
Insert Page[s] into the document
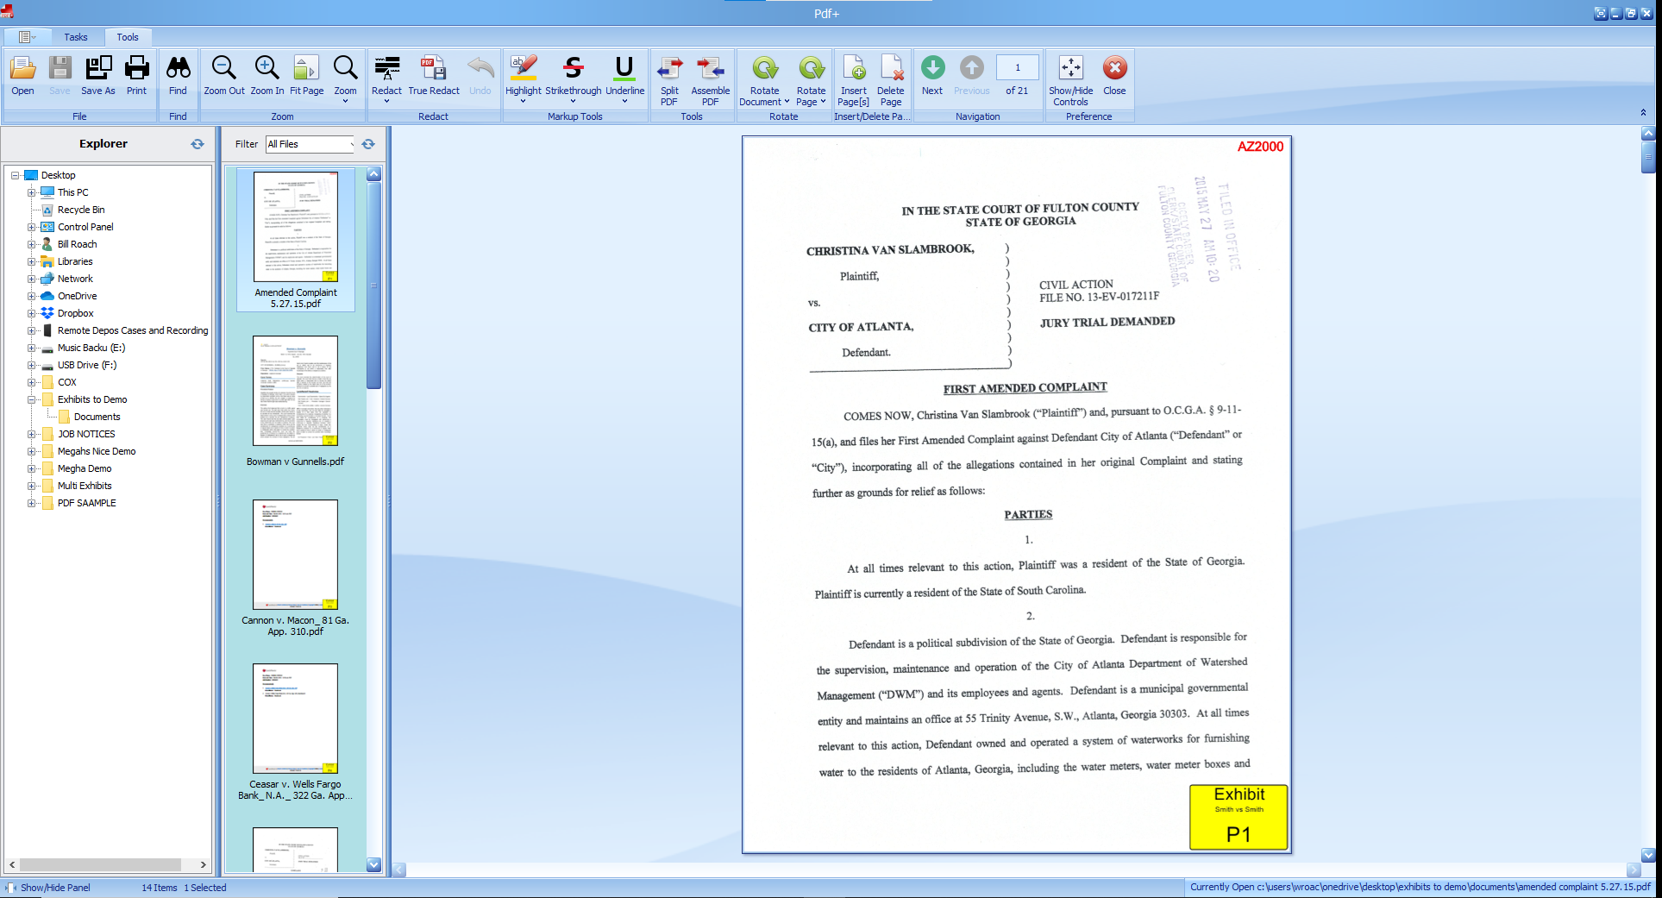click(x=854, y=80)
